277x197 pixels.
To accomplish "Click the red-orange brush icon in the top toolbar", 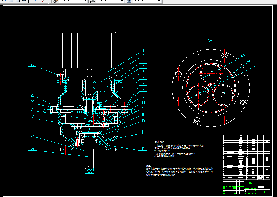I will click(x=43, y=1).
